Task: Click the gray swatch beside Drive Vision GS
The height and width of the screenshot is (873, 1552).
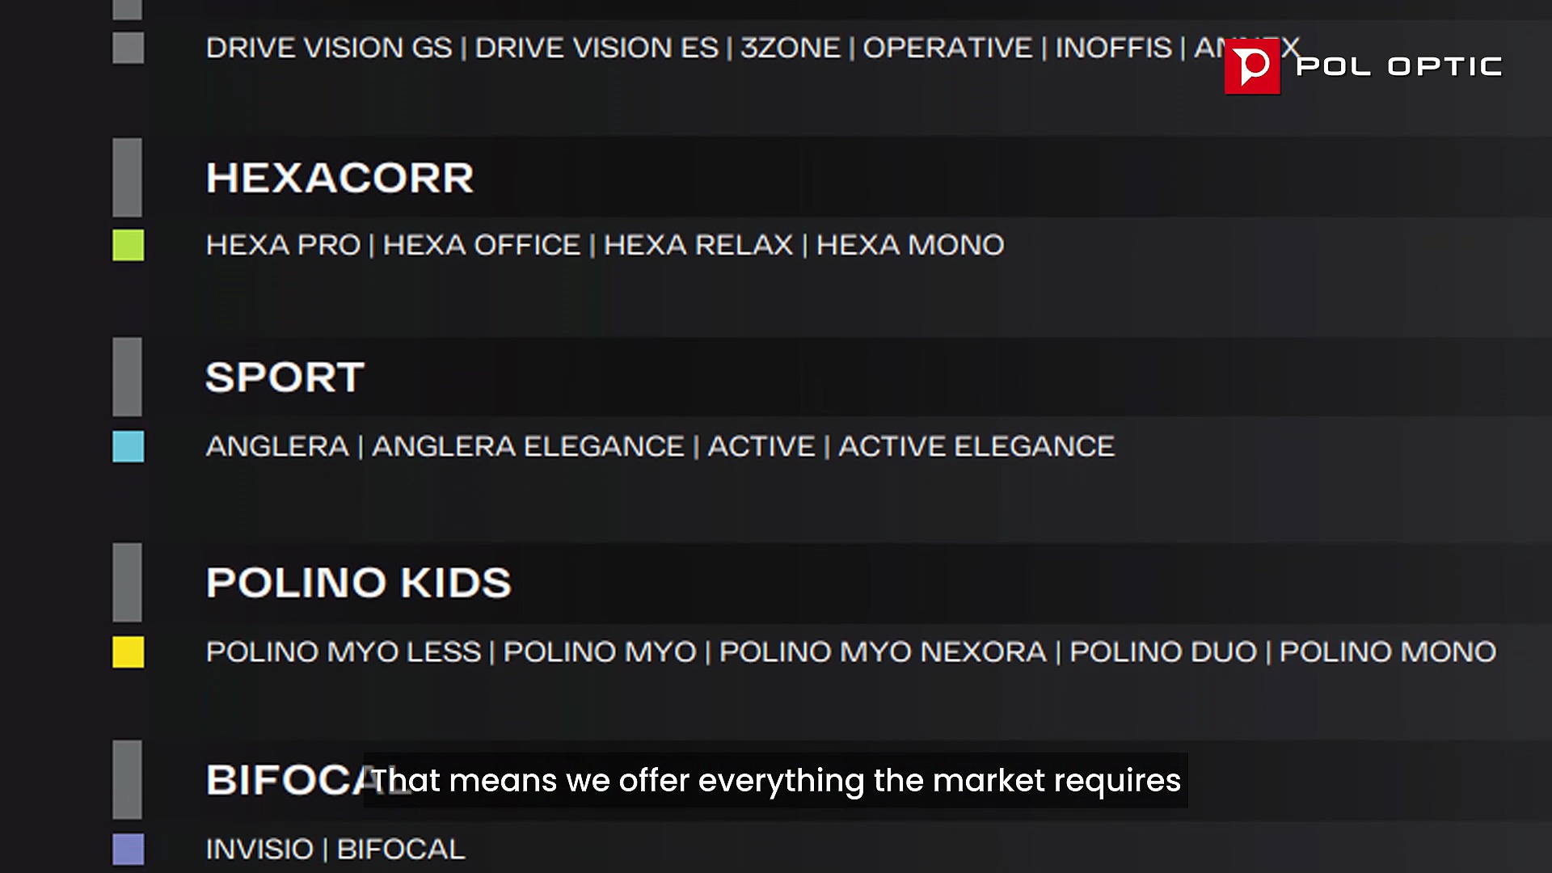Action: (x=128, y=48)
